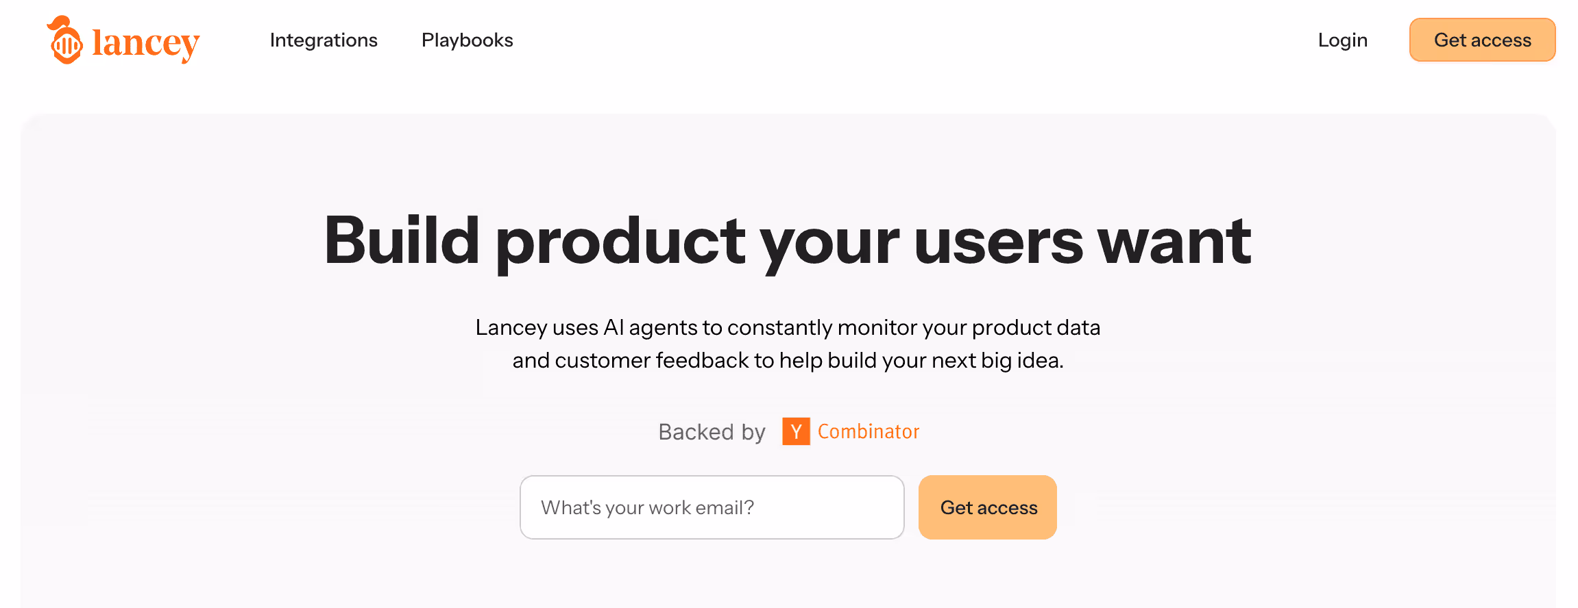Click the word 'users' in the headline
This screenshot has width=1578, height=608.
tap(998, 241)
